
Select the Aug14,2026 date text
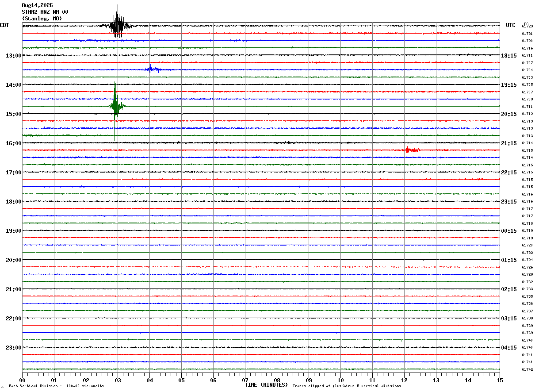[x=37, y=5]
